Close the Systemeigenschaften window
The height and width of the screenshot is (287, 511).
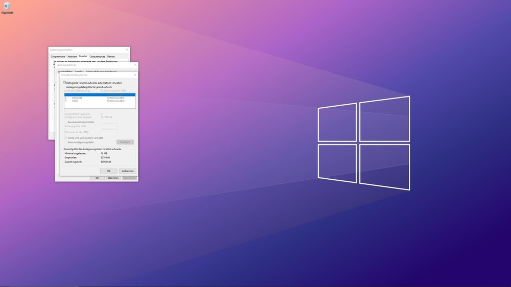click(x=127, y=50)
